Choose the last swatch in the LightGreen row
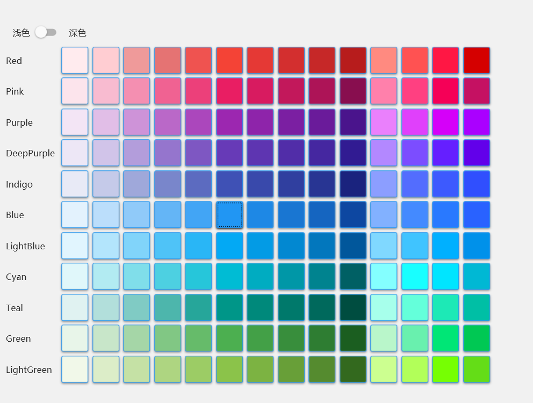The width and height of the screenshot is (533, 403). [x=477, y=370]
